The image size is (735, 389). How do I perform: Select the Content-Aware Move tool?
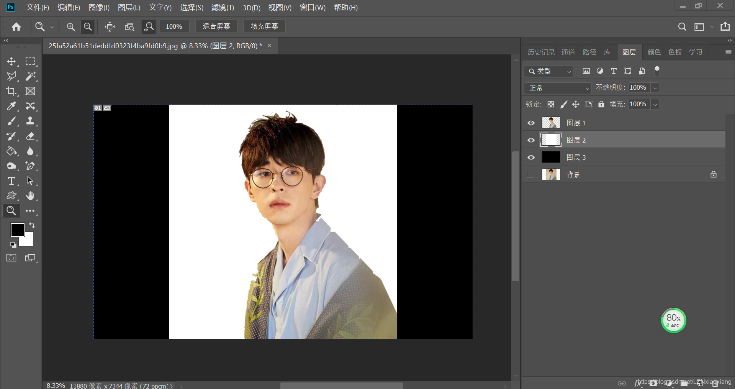tap(30, 106)
